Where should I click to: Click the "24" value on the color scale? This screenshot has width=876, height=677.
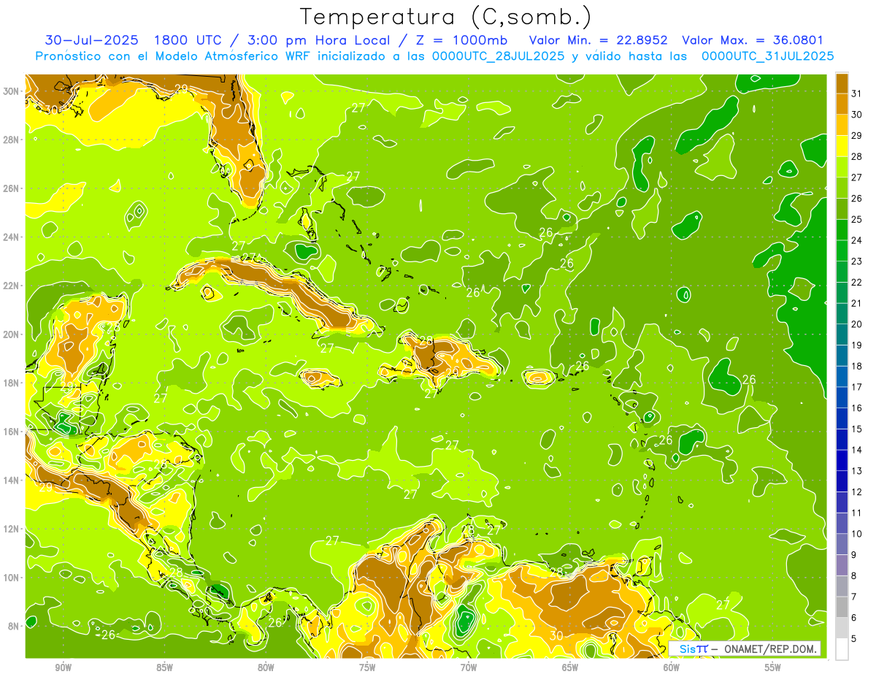[856, 240]
